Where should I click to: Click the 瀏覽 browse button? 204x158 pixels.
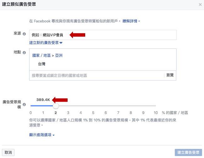(170, 75)
